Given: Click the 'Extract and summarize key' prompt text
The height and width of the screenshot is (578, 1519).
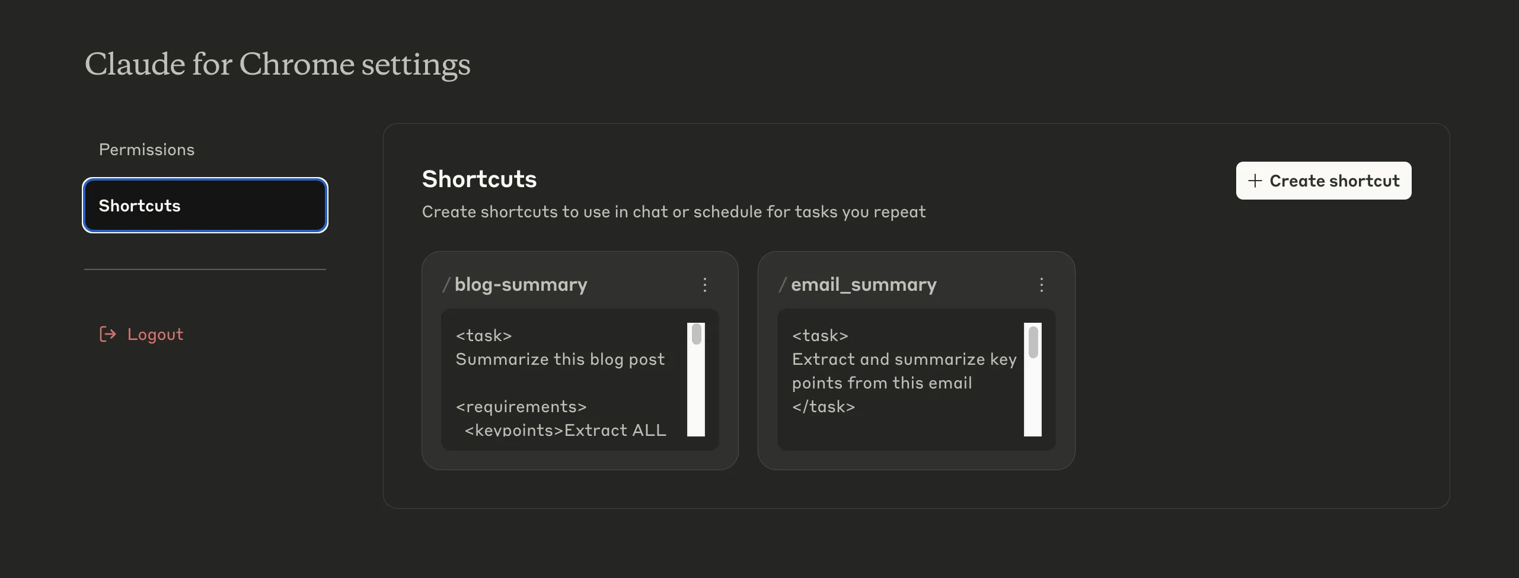Looking at the screenshot, I should (904, 359).
